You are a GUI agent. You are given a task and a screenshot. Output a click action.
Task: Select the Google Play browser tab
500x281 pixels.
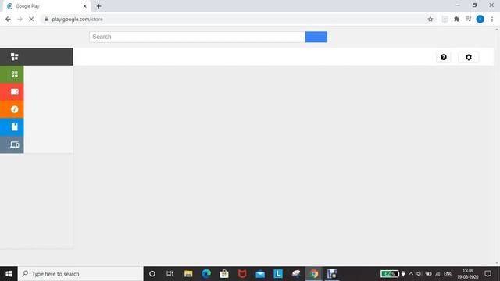46,6
